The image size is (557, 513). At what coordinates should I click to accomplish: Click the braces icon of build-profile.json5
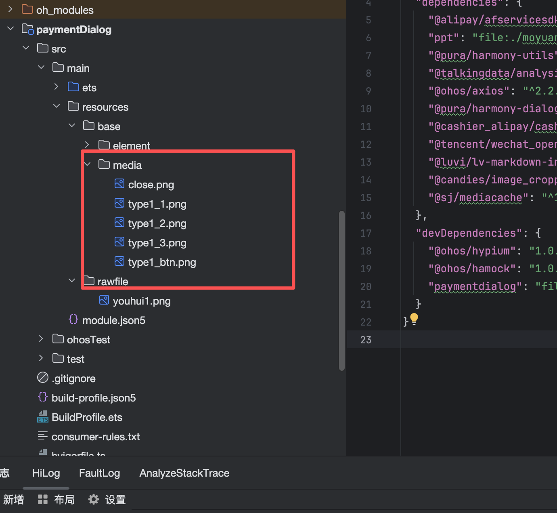click(x=43, y=397)
